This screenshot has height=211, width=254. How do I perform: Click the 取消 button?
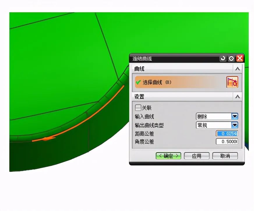coord(225,155)
